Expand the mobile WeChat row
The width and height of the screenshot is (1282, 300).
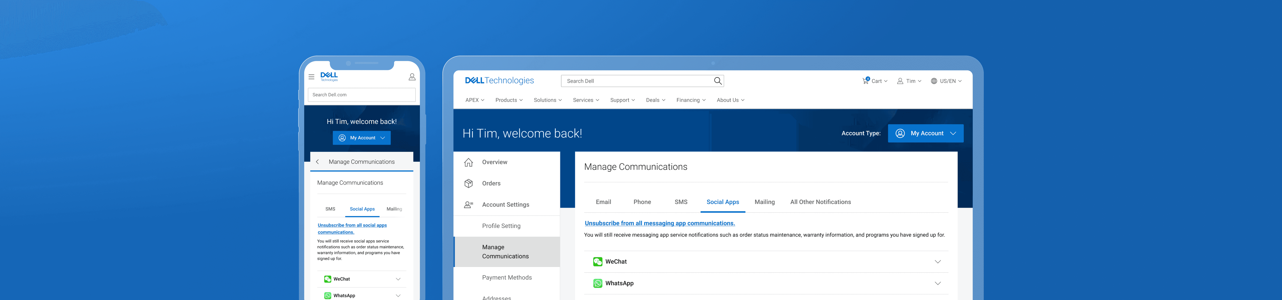398,279
